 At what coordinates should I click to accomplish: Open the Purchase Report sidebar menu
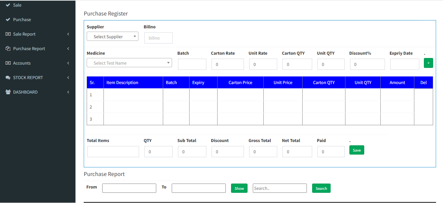coord(29,49)
